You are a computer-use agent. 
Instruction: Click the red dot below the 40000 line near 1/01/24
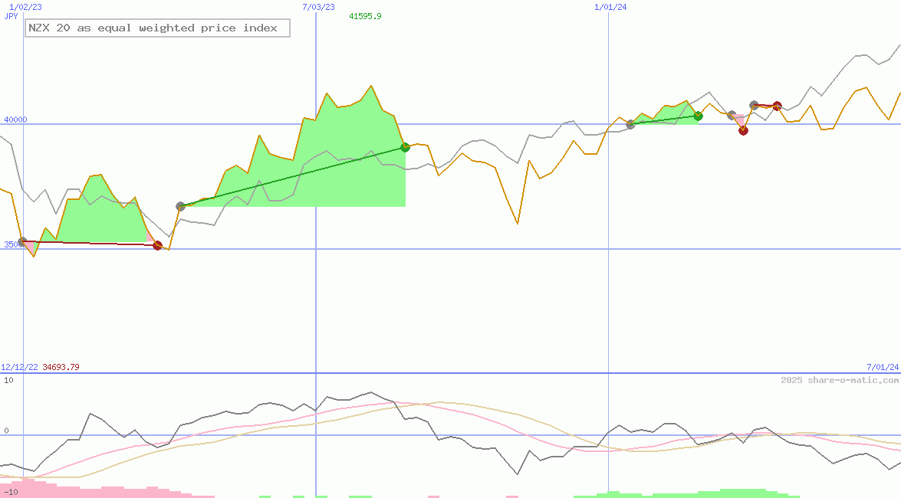[x=742, y=130]
